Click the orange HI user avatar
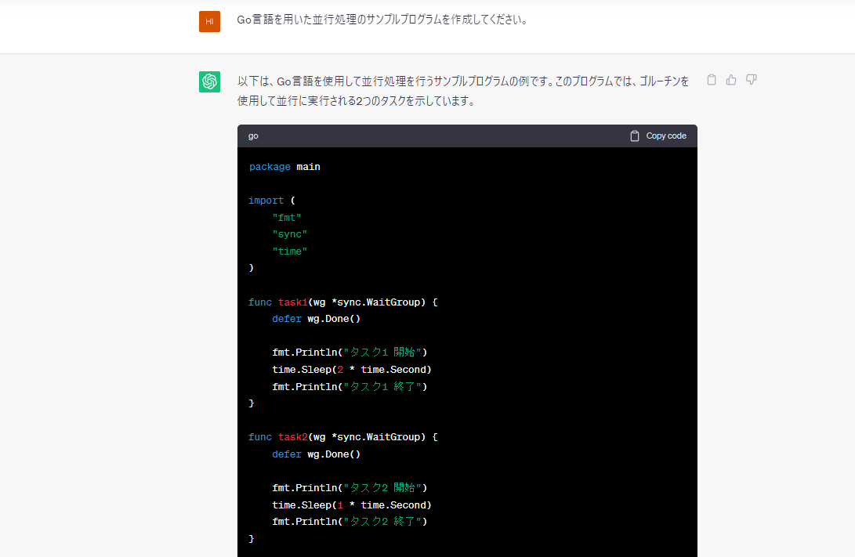This screenshot has width=855, height=557. point(209,22)
